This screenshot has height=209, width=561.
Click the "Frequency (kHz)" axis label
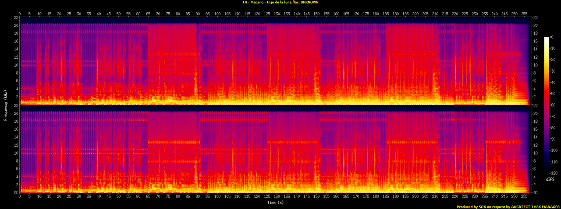(5, 104)
